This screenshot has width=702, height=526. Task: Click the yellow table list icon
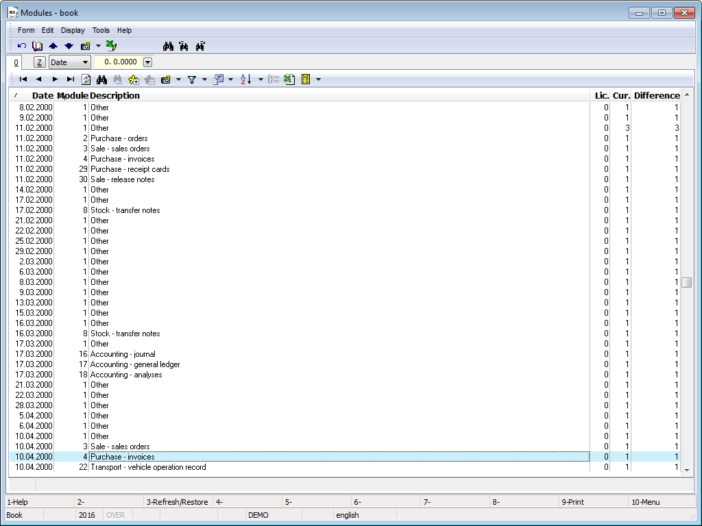coord(306,79)
